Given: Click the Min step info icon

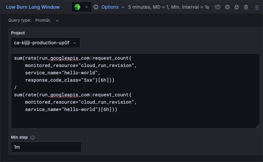Looking at the screenshot, I should [33, 137].
